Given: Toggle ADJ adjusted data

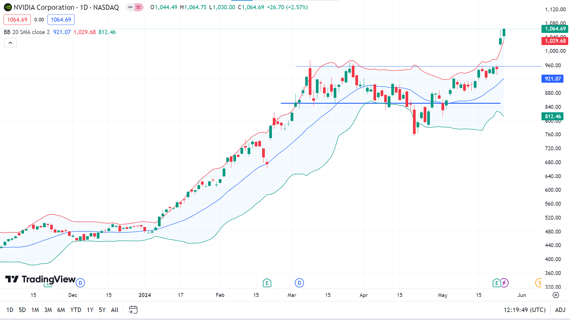Looking at the screenshot, I should [560, 310].
